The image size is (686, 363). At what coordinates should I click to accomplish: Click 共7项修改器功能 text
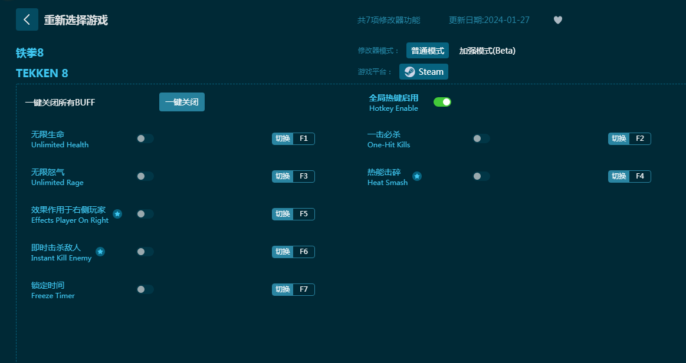point(389,20)
